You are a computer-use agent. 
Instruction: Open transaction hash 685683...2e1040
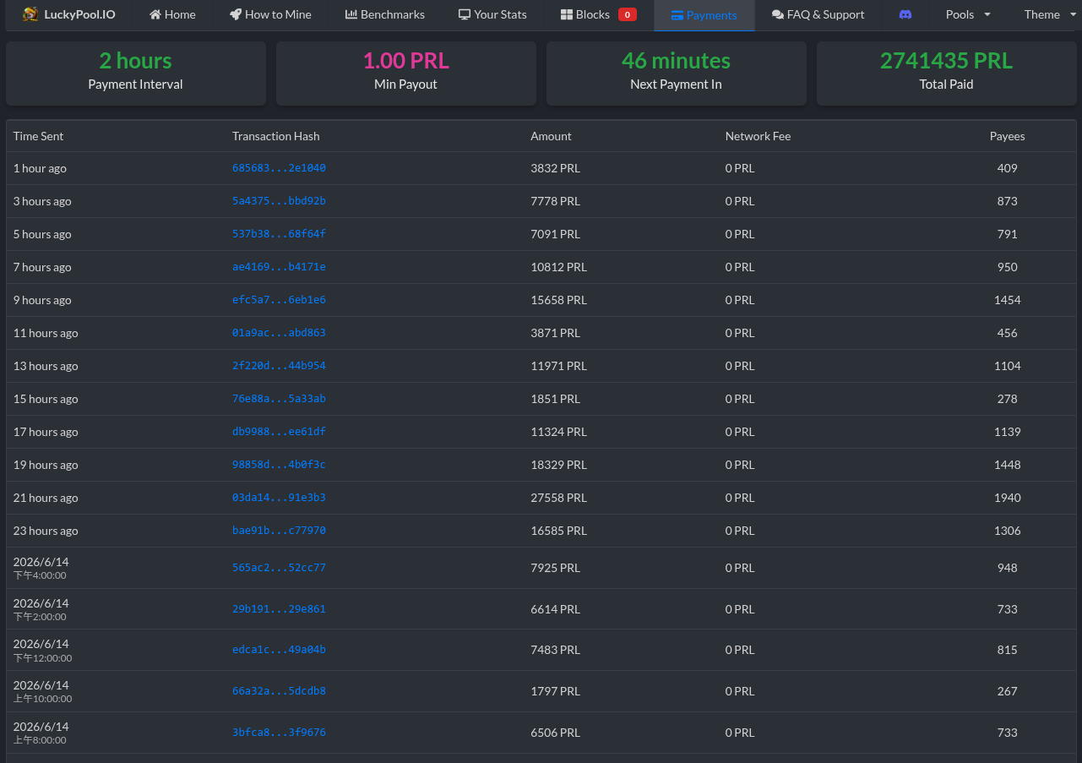tap(279, 168)
